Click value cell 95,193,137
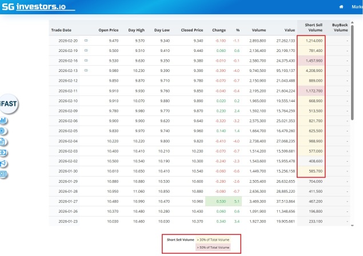 [285, 71]
